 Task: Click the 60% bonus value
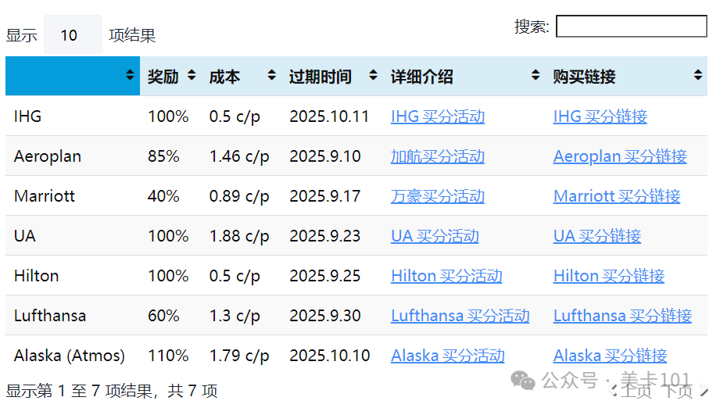pos(163,316)
